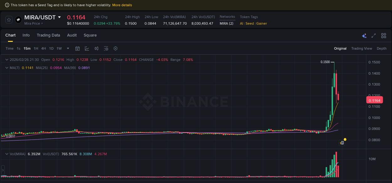392x183 pixels.
Task: Click the red 0.1164 last price marker
Action: (x=374, y=100)
